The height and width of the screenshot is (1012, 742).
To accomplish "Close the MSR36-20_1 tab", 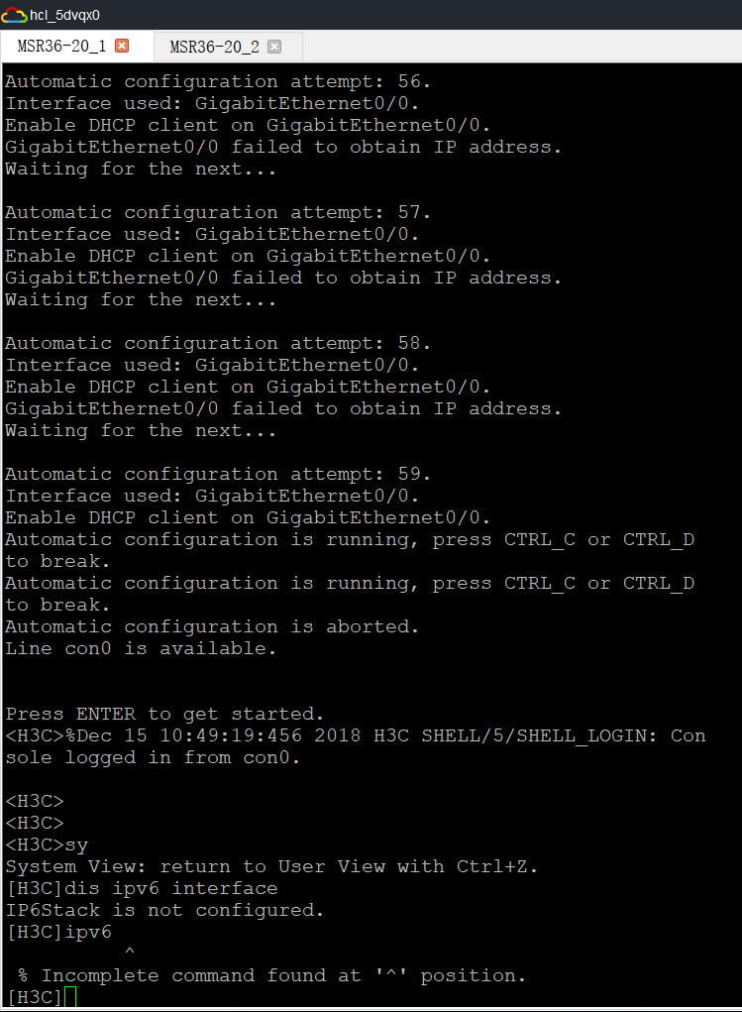I will click(122, 47).
